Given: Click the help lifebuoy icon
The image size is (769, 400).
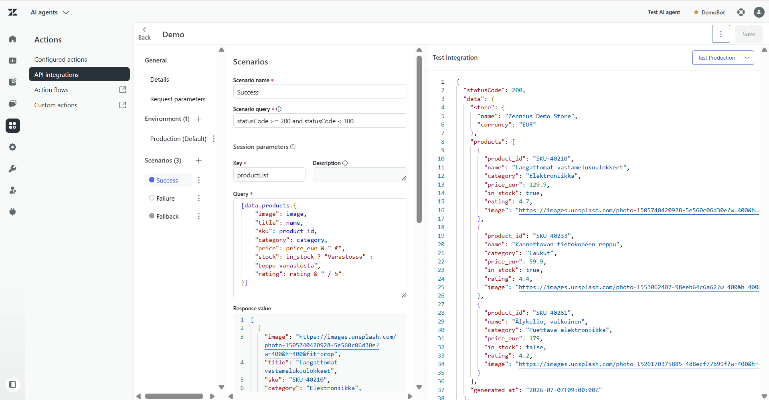Looking at the screenshot, I should point(741,12).
